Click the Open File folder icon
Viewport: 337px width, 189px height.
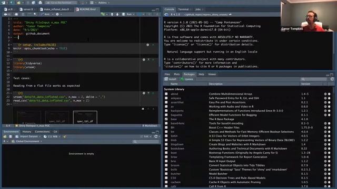coord(19,3)
